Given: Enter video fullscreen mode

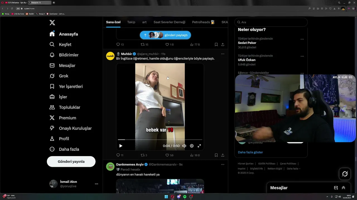Looking at the screenshot, I should 199,146.
